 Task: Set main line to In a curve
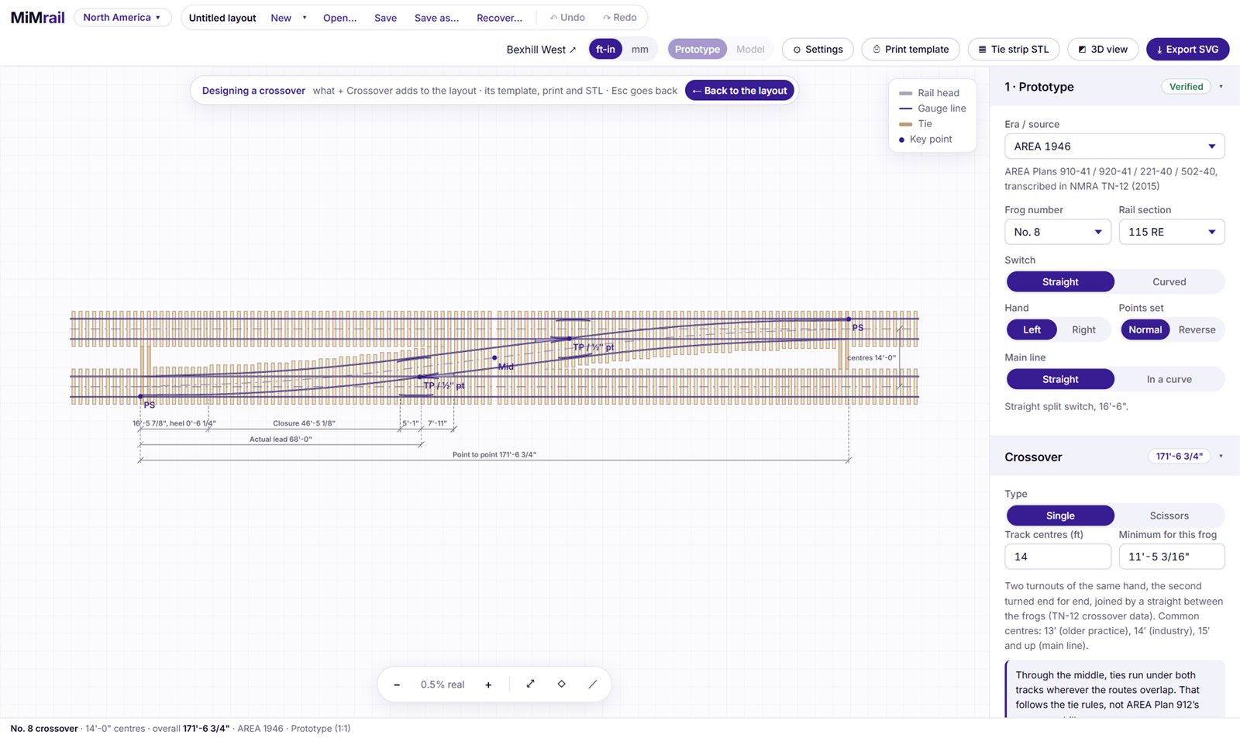(x=1169, y=379)
